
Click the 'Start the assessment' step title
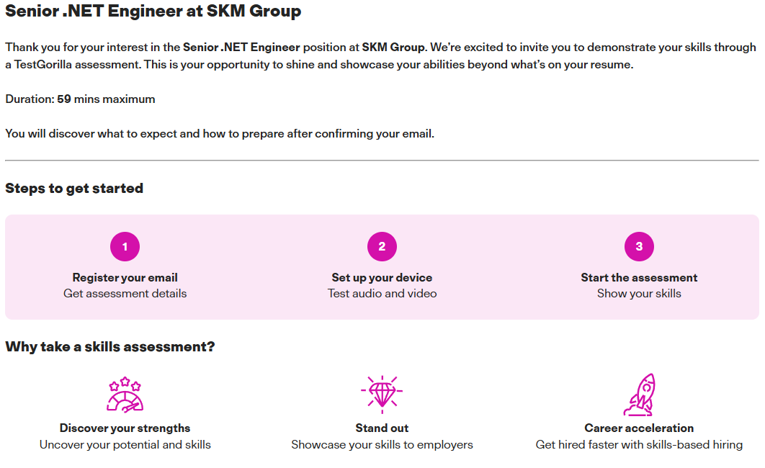[639, 277]
